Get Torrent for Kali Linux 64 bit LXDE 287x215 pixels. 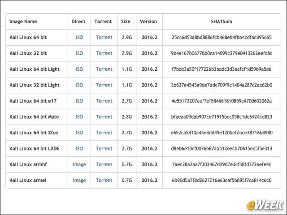(104, 149)
